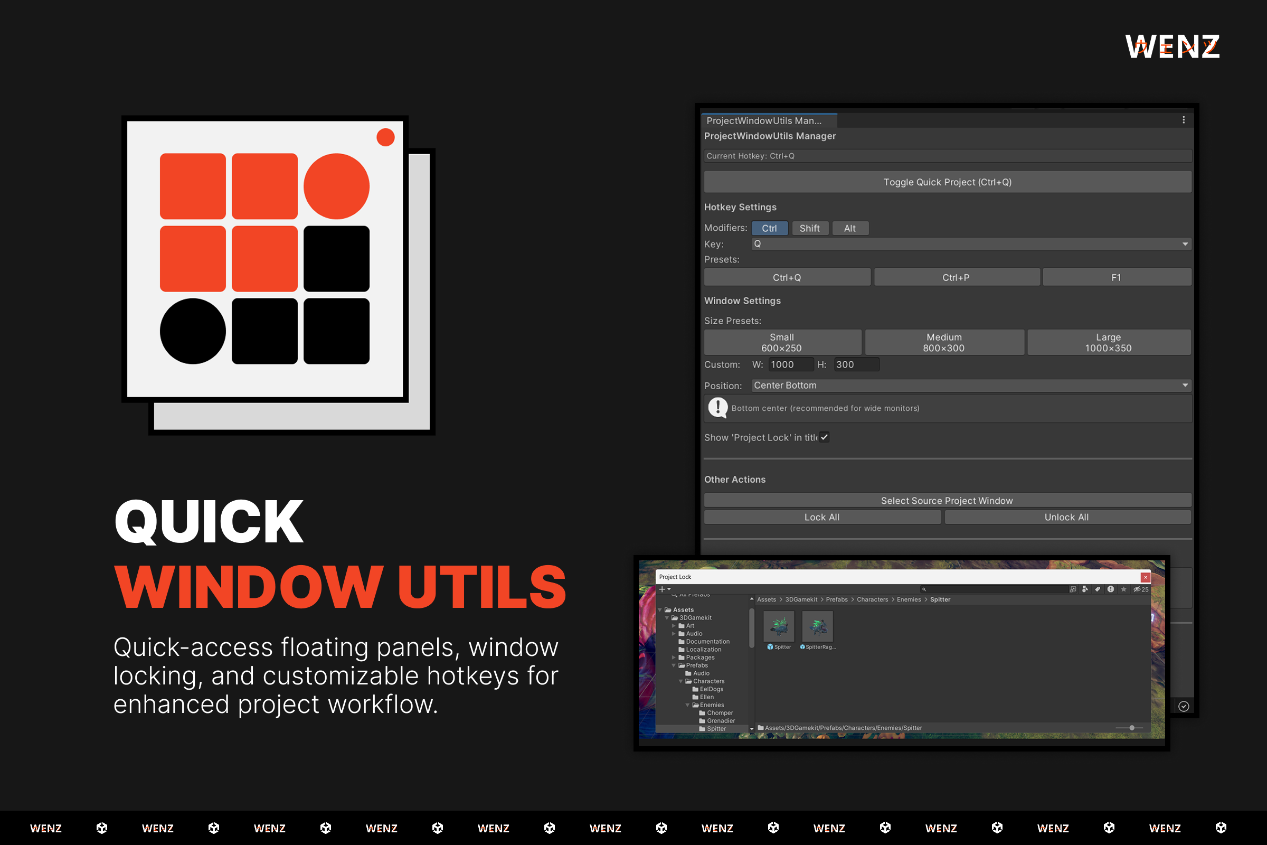
Task: Click the folder tree vertical scrollbar
Action: click(x=752, y=628)
